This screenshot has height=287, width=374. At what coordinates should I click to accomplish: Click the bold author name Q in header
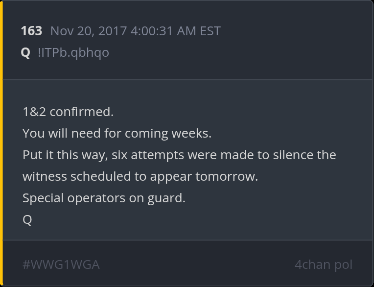[x=25, y=52]
